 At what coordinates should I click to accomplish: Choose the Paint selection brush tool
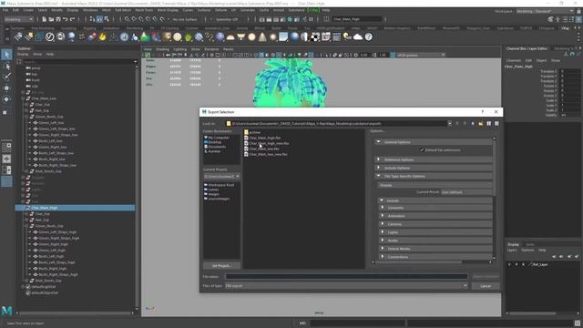point(6,77)
